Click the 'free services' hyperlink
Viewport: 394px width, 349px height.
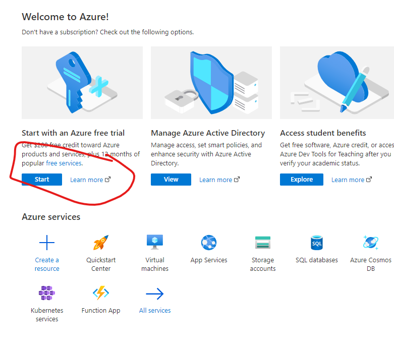point(64,163)
